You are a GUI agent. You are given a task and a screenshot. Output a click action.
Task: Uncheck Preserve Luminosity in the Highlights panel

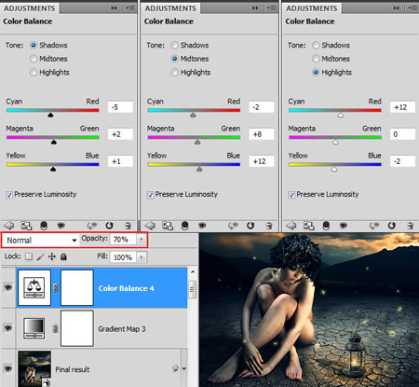coord(291,195)
